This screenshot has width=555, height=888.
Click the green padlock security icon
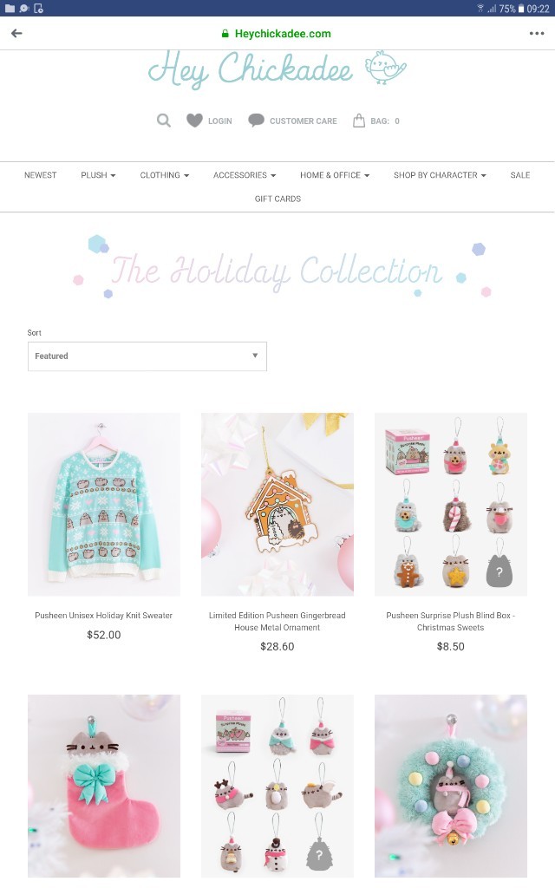tap(225, 34)
